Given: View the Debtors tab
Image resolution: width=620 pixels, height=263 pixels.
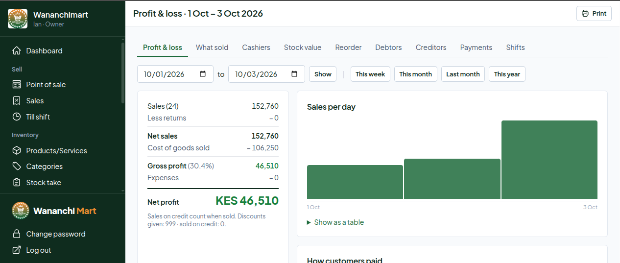Looking at the screenshot, I should point(388,48).
